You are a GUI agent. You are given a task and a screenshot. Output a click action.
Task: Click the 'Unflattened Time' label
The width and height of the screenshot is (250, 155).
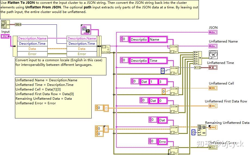point(220,63)
